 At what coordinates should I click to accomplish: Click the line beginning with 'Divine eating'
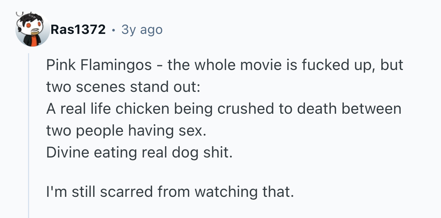tap(139, 152)
